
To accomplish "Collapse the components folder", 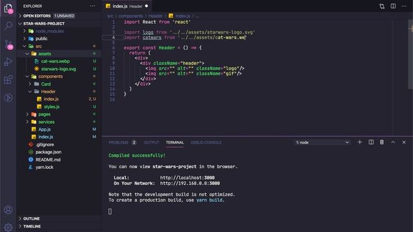I will [x=50, y=76].
